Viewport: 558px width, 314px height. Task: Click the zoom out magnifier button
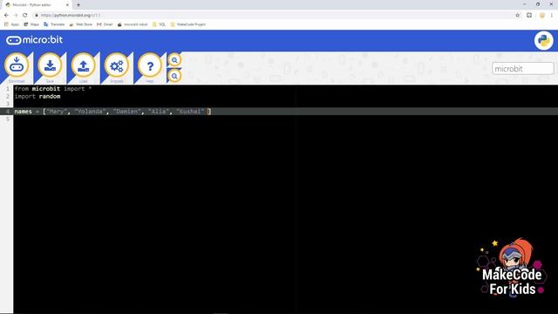(x=174, y=76)
